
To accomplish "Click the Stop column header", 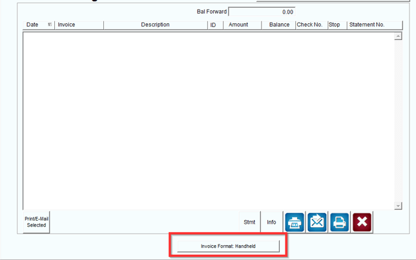I will point(337,25).
